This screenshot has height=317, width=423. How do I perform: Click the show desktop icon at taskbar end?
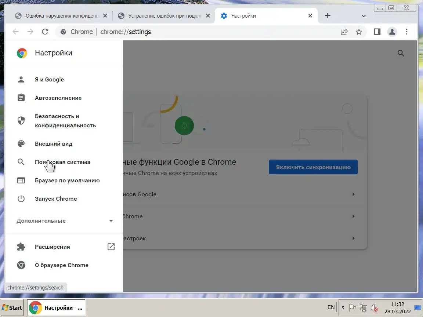(x=417, y=307)
